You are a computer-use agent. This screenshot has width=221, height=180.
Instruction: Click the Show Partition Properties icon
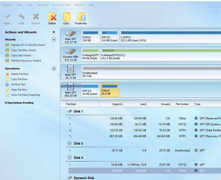[7, 95]
